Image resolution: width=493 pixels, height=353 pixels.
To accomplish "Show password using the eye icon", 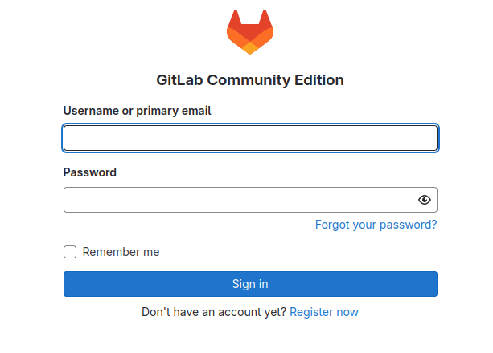I will click(424, 200).
